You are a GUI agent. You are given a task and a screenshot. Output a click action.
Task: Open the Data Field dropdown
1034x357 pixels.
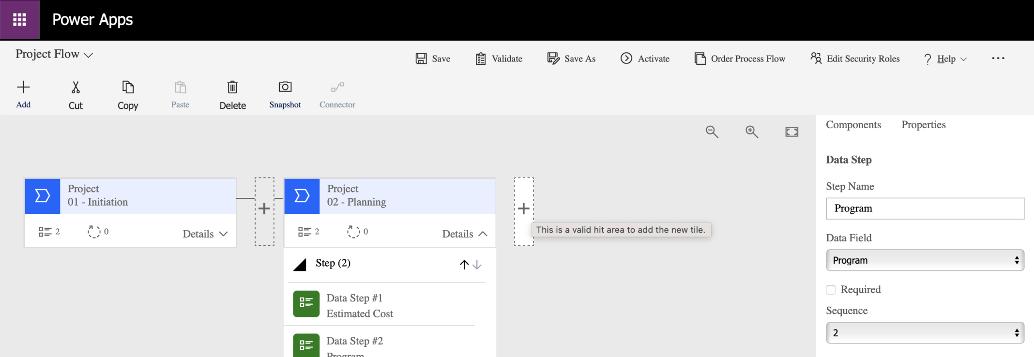pos(925,260)
